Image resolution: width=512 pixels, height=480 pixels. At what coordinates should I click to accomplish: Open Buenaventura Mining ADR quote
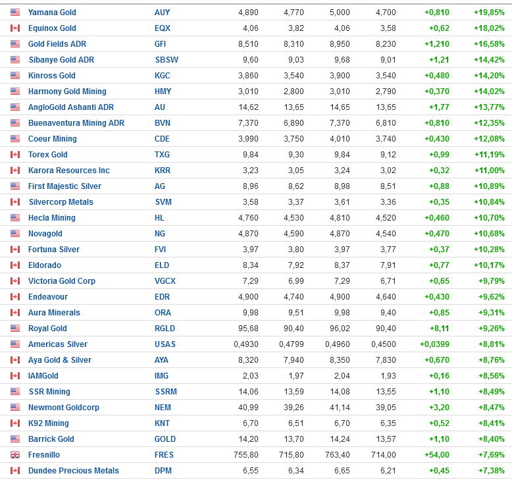[76, 123]
